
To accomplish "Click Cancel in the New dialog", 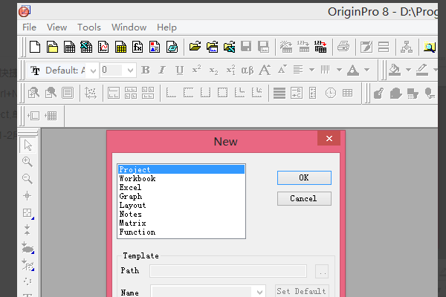I will [304, 198].
